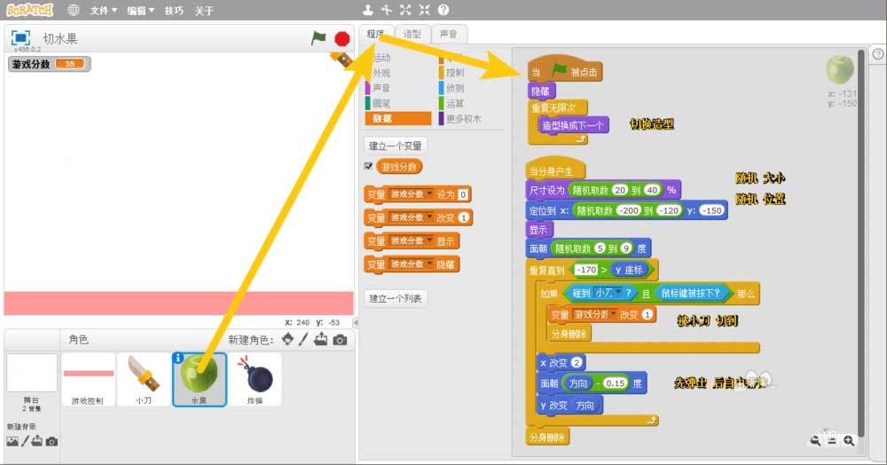
Task: Click the scripts area vertical scrollbar
Action: [x=861, y=243]
